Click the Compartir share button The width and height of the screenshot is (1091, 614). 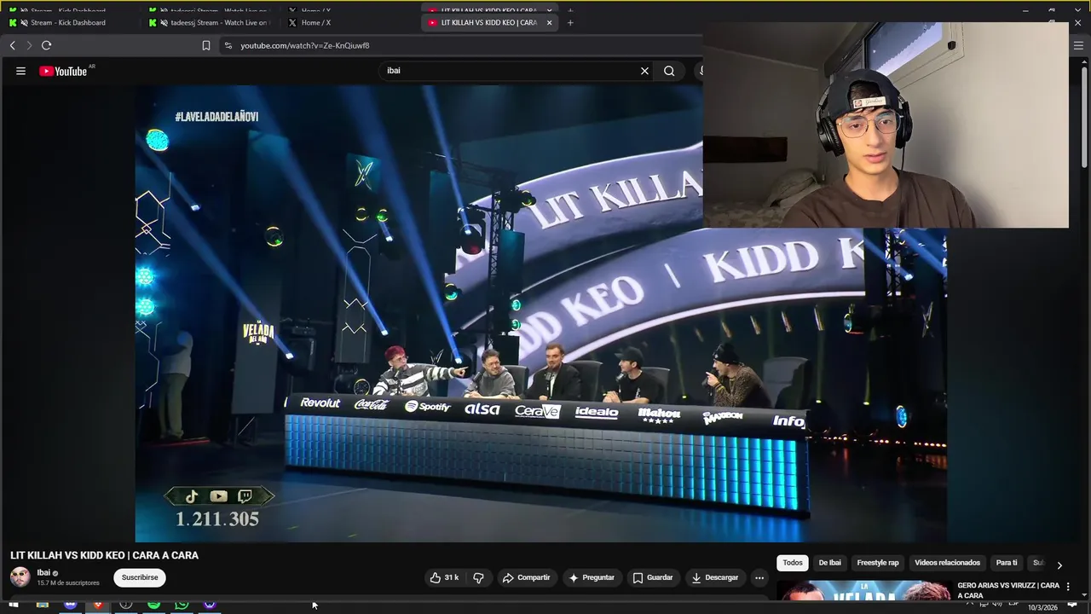(526, 577)
